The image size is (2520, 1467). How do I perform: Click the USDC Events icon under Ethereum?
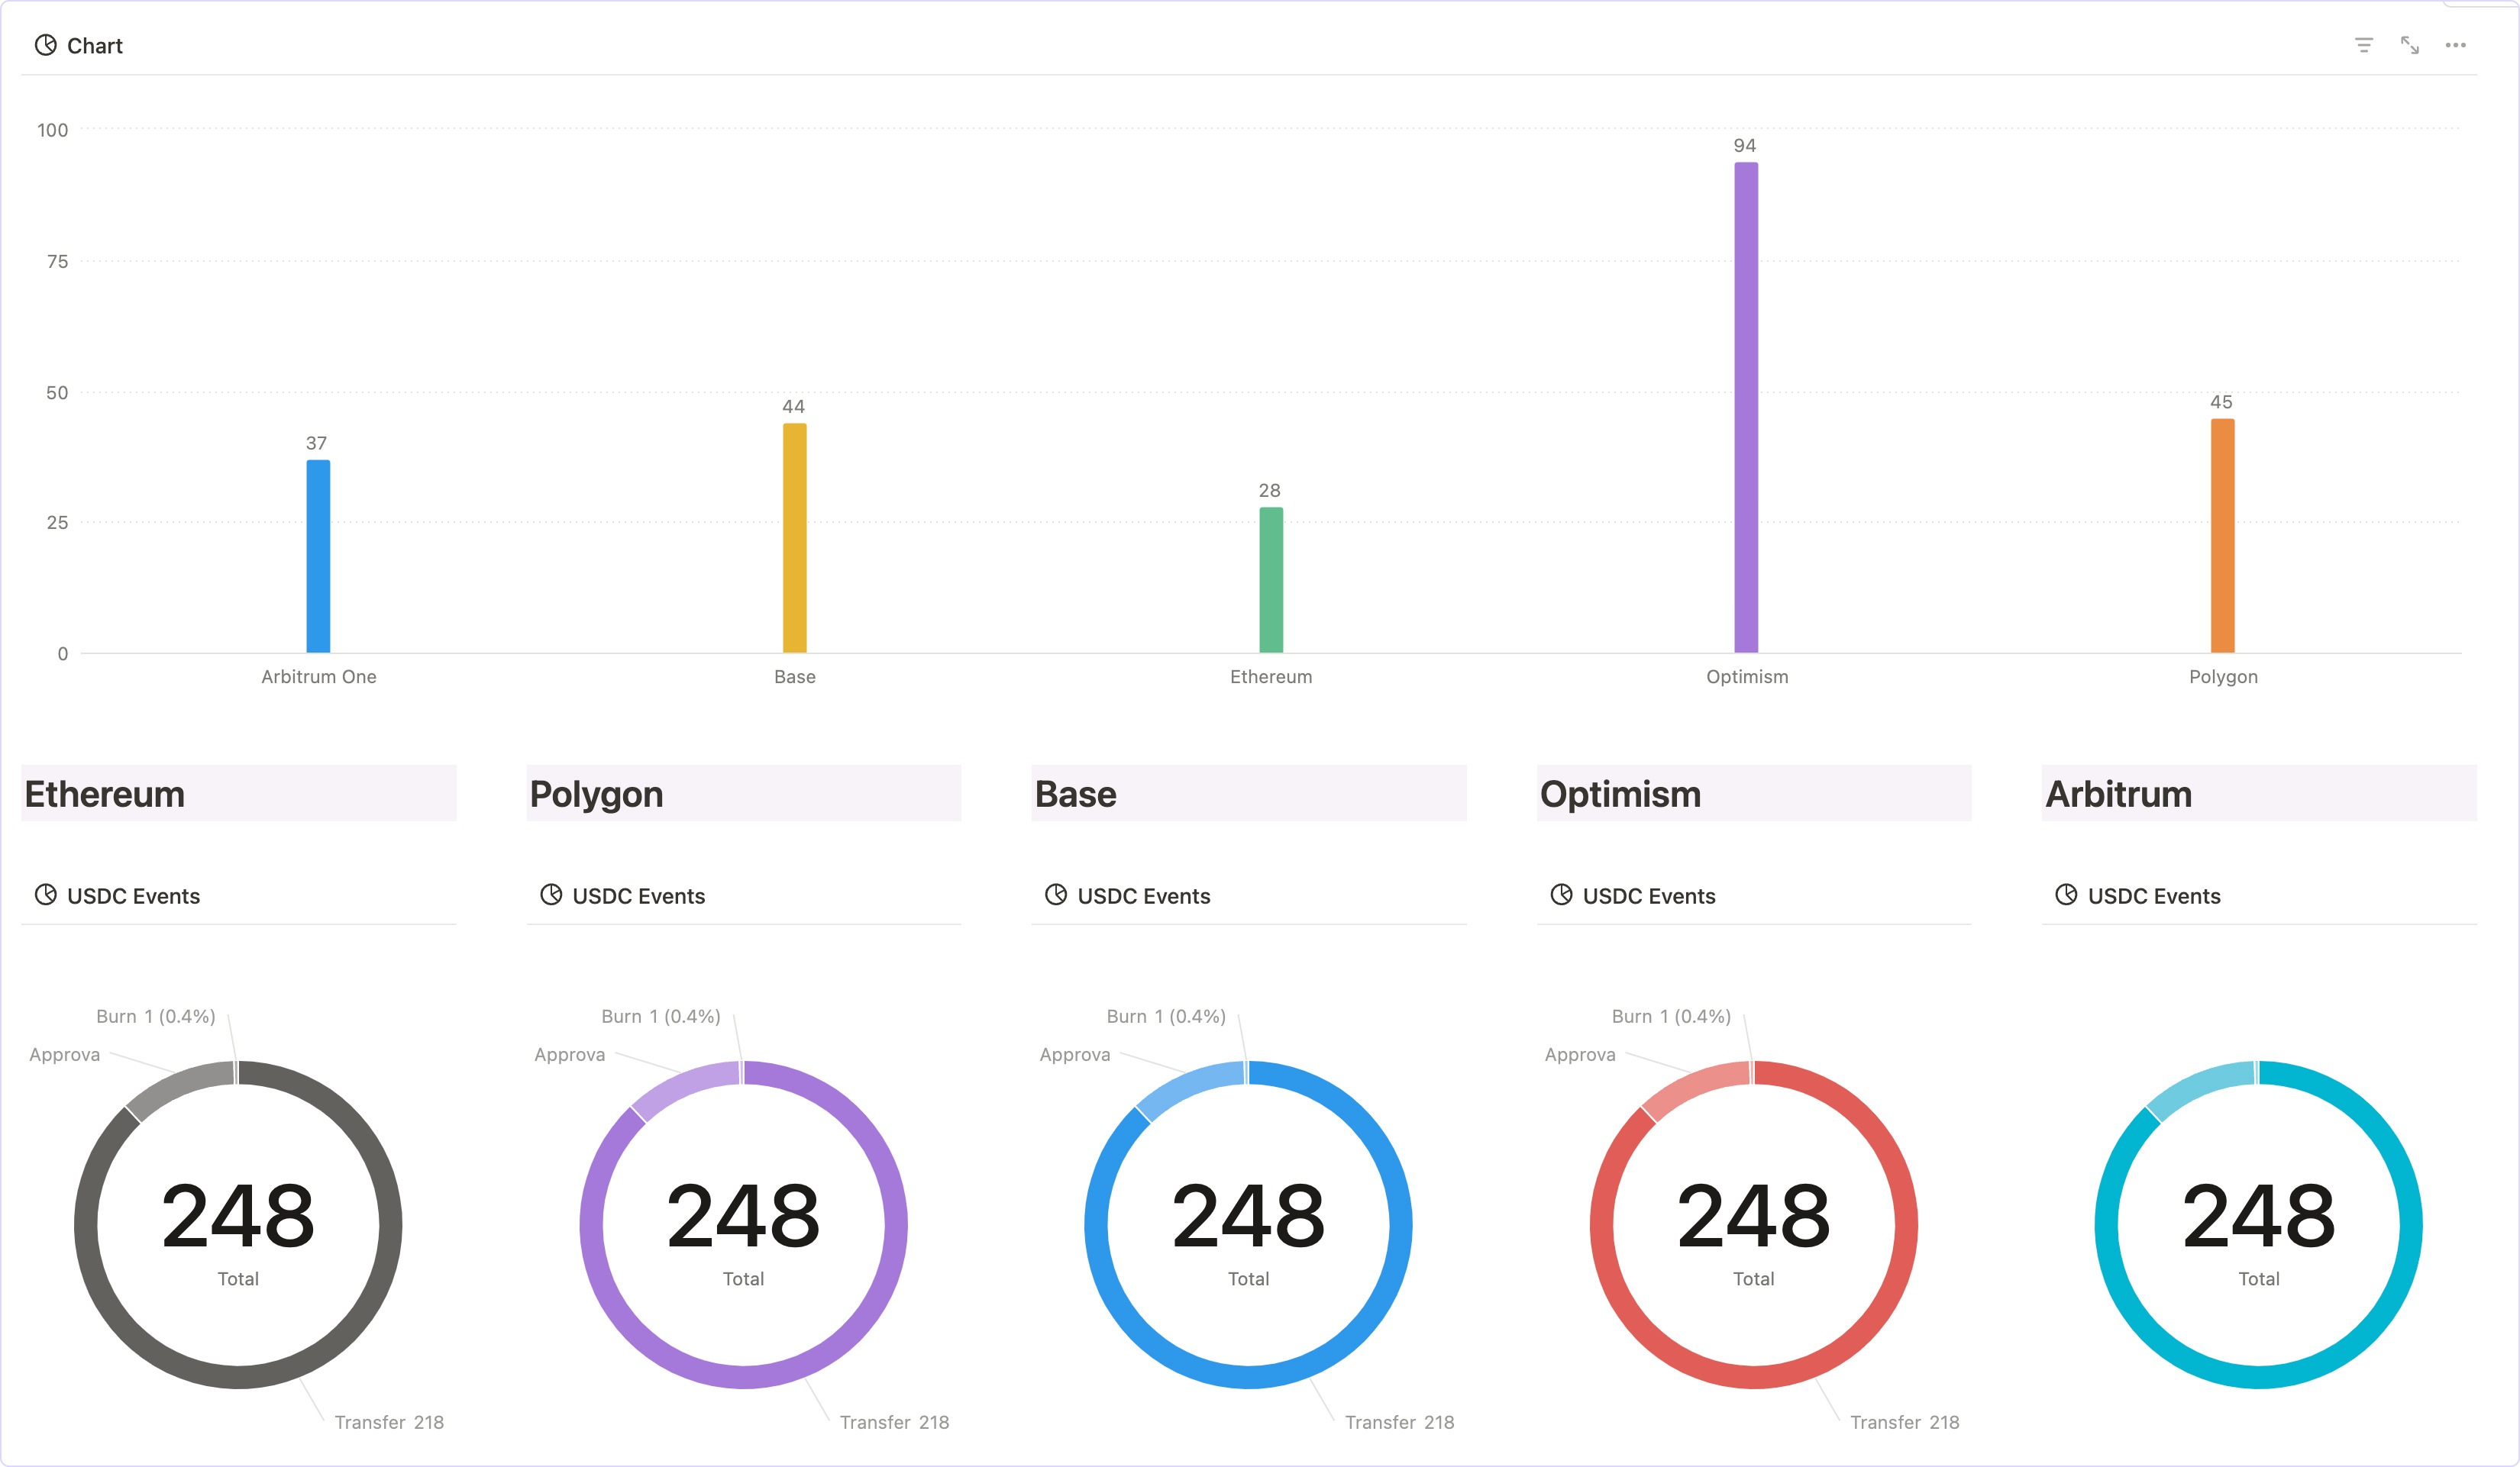pyautogui.click(x=46, y=895)
